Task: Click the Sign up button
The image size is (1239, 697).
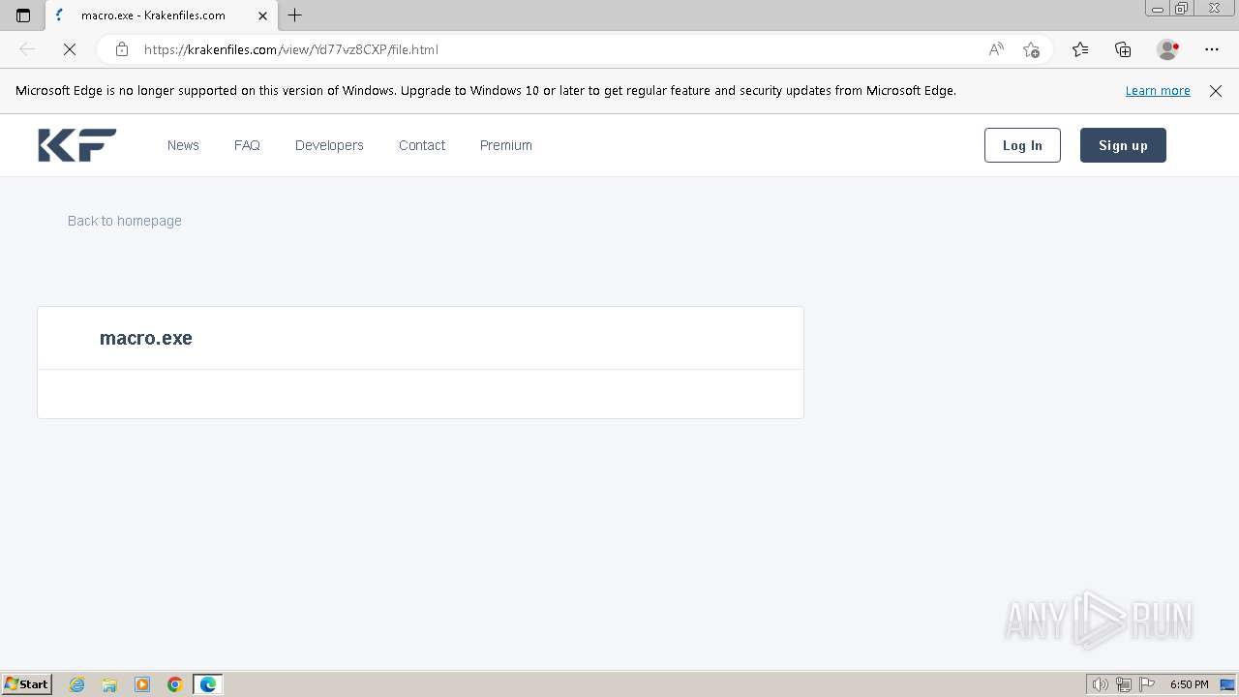Action: coord(1123,145)
